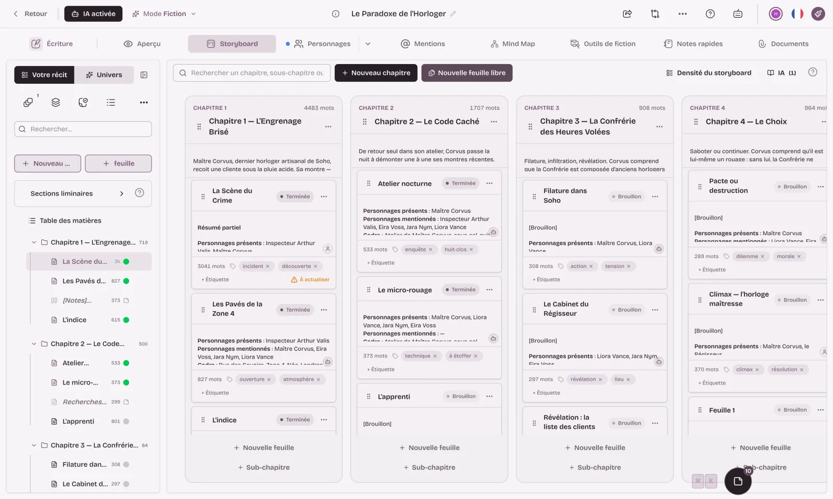The height and width of the screenshot is (499, 833).
Task: Toggle the IA (1) panel
Action: click(x=781, y=73)
